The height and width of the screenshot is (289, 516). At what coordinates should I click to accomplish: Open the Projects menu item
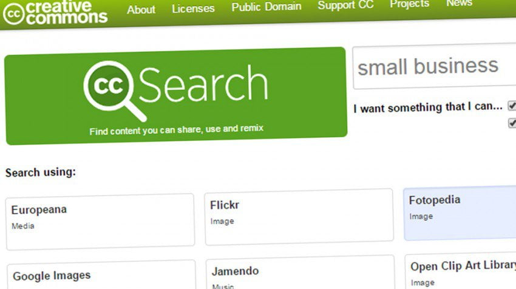[410, 4]
